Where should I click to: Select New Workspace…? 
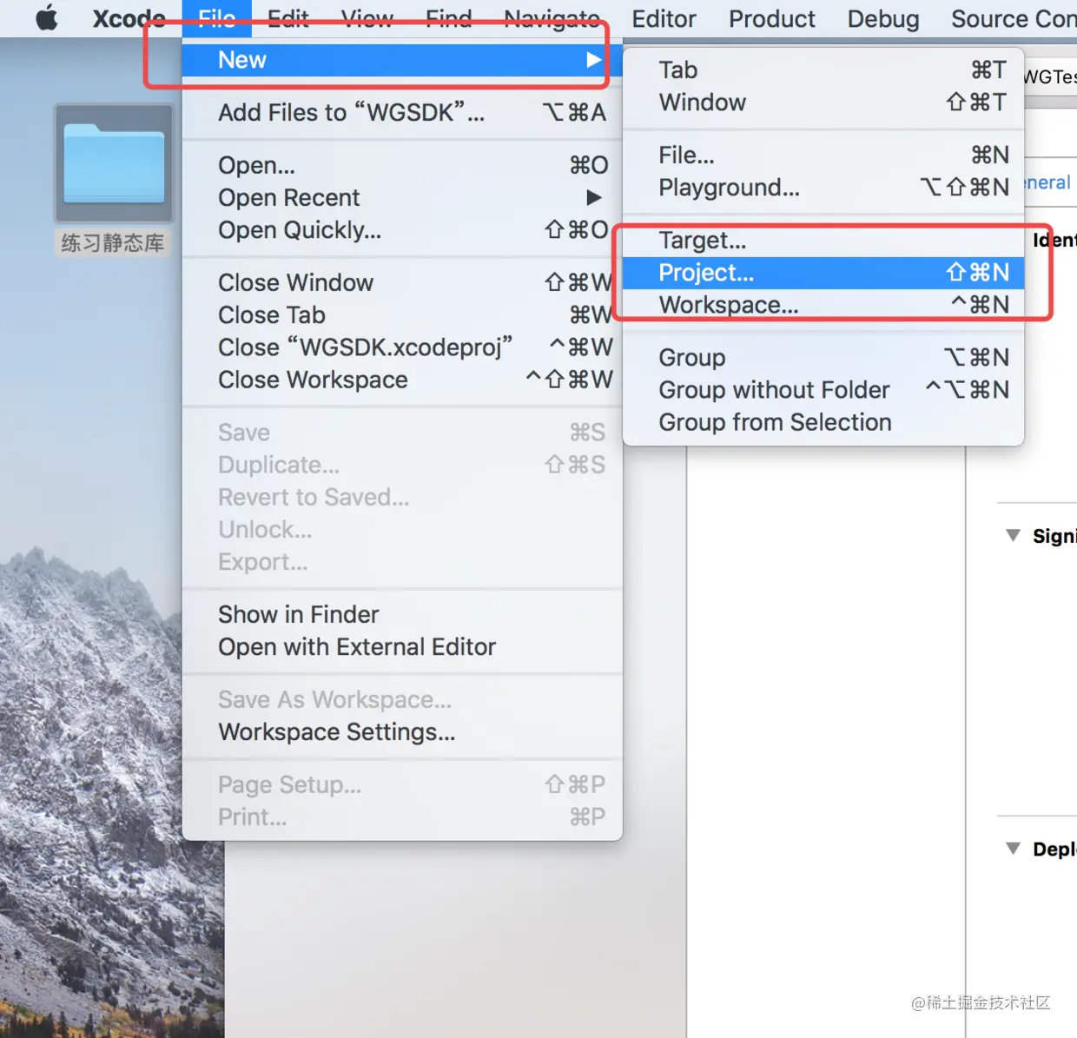pos(823,305)
